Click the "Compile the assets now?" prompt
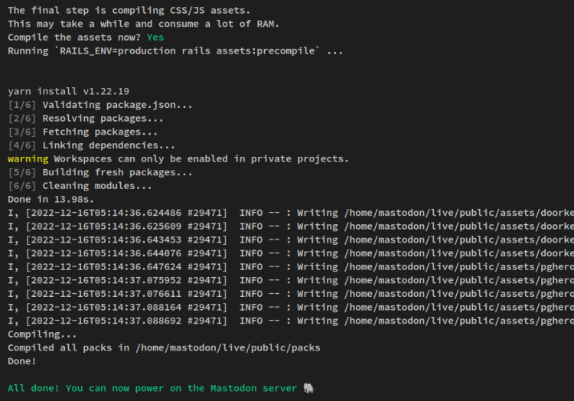 click(x=73, y=37)
